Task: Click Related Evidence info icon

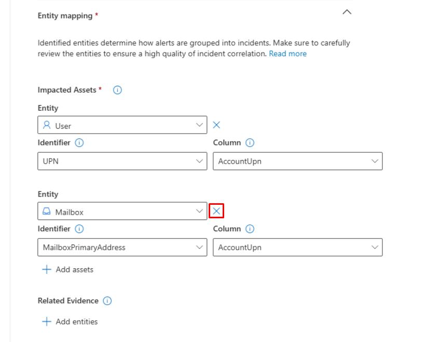Action: click(107, 301)
